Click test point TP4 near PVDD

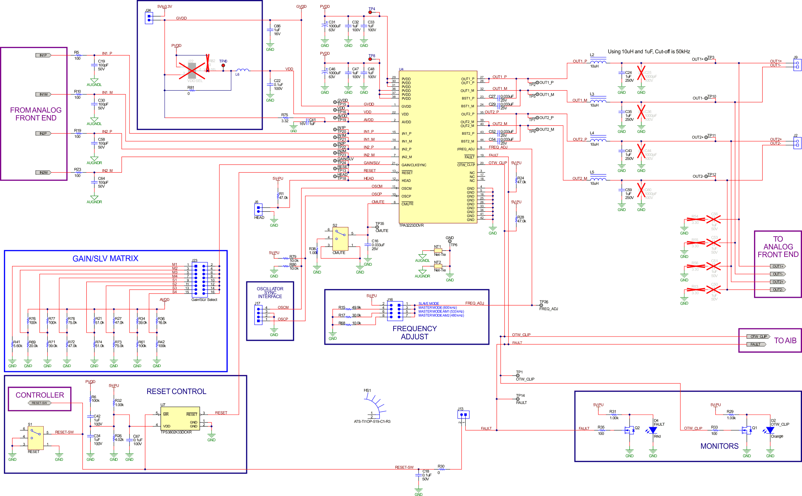(x=371, y=12)
